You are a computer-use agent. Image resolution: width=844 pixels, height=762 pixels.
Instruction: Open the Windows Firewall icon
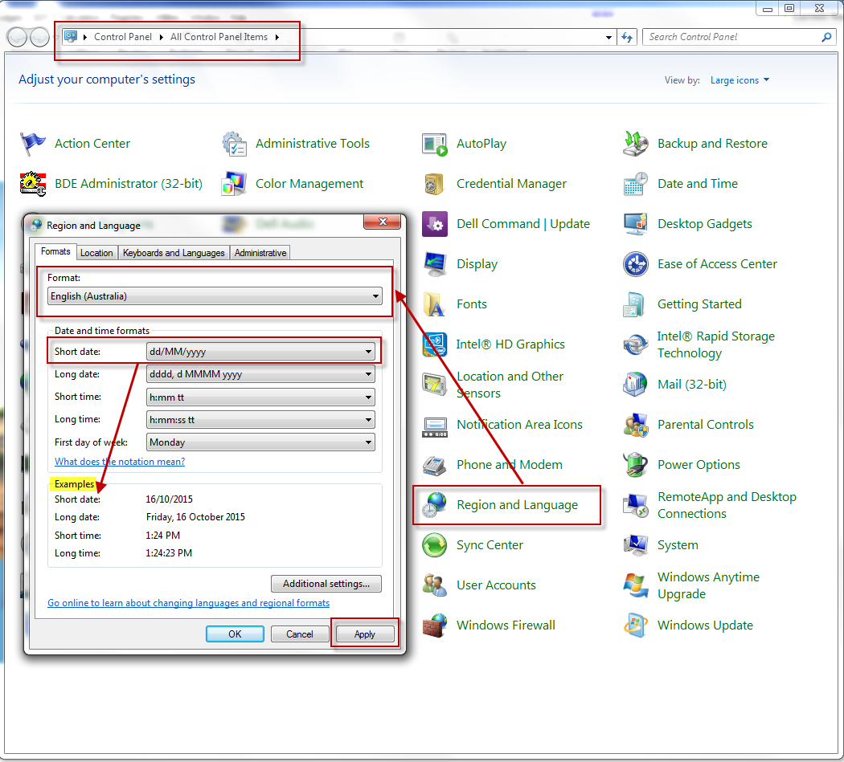tap(435, 625)
